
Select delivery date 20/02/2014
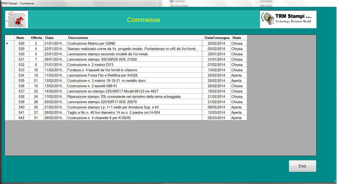coord(217,43)
